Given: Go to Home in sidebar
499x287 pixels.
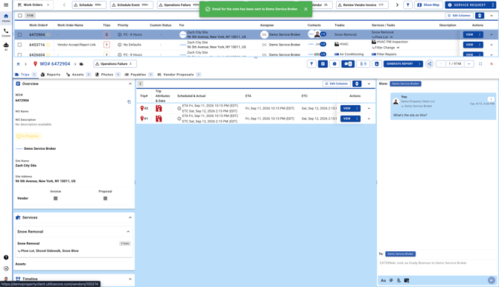Looking at the screenshot, I should click(6, 18).
